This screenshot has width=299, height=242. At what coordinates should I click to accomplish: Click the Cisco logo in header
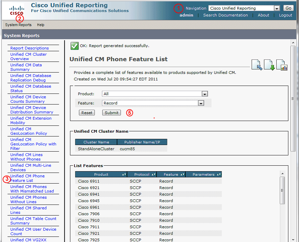(16, 11)
